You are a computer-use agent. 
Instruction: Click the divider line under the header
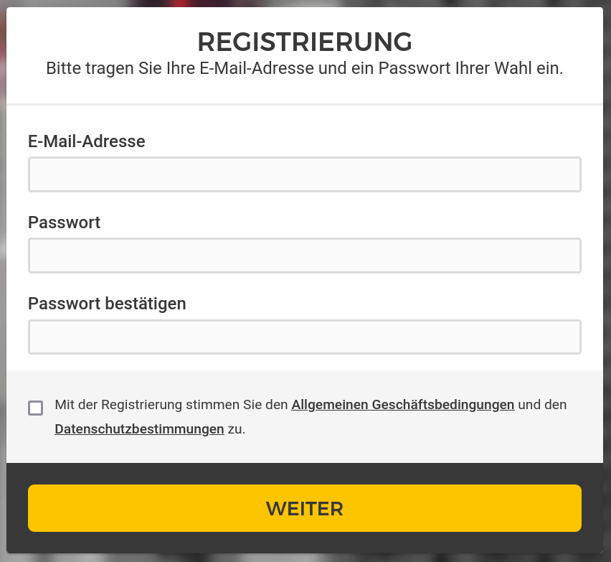click(x=305, y=105)
